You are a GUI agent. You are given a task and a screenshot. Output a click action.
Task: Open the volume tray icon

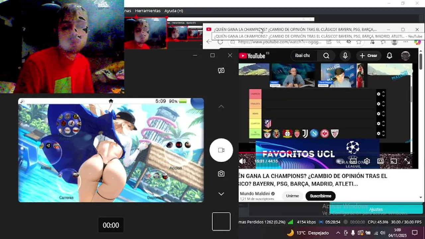(x=382, y=233)
